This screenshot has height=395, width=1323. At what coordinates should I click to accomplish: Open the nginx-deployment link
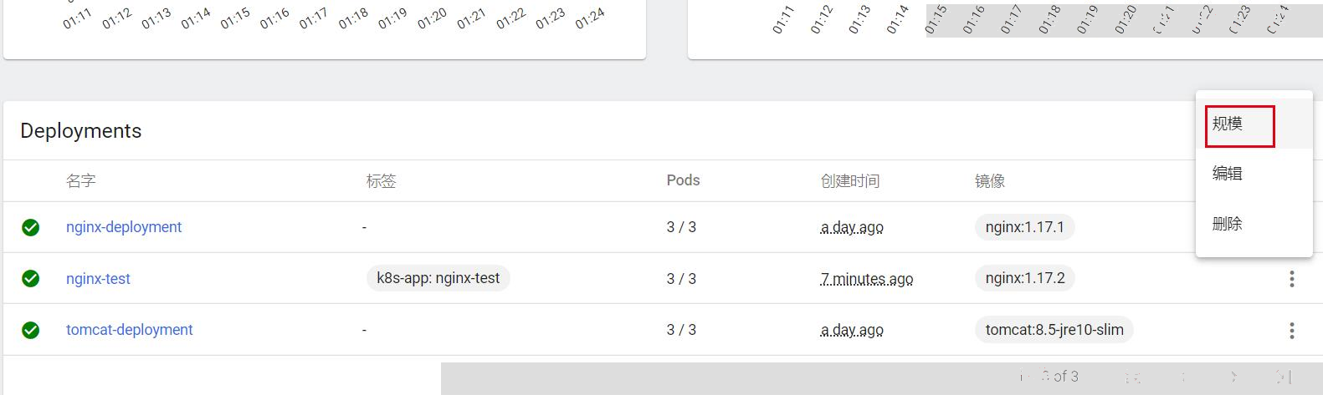(x=124, y=227)
